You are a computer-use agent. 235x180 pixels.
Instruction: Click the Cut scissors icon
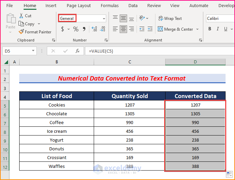coord(21,16)
